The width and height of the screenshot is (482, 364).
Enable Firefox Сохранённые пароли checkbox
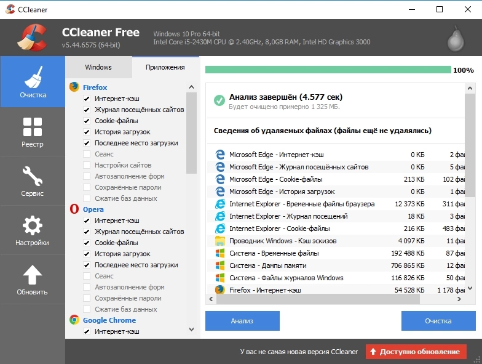(87, 187)
